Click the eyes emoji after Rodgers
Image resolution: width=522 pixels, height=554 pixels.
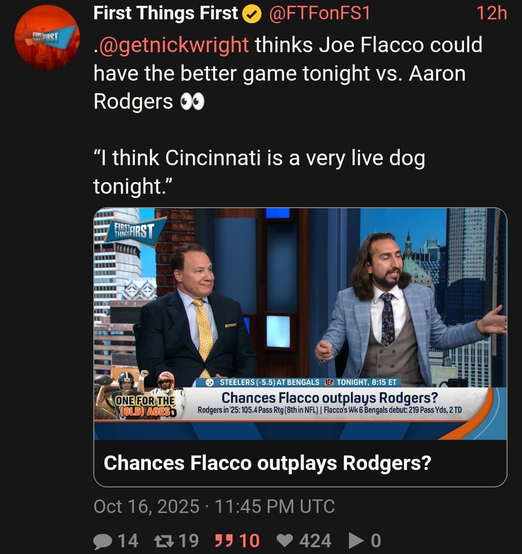(x=192, y=102)
